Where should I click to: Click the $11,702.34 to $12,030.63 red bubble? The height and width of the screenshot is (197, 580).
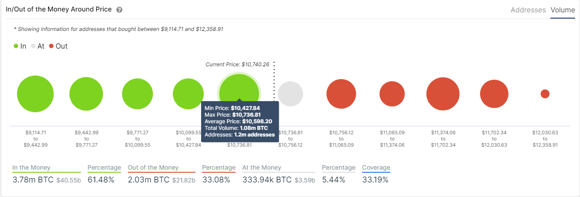[494, 94]
